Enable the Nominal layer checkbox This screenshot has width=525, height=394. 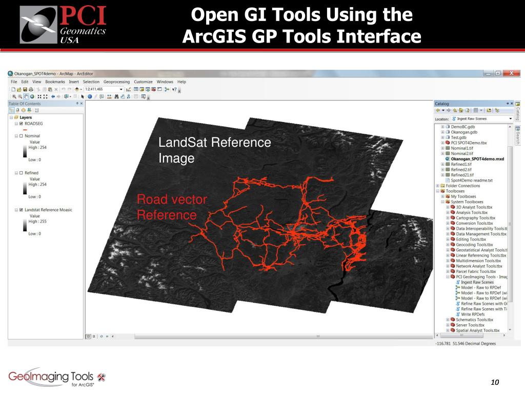point(21,136)
